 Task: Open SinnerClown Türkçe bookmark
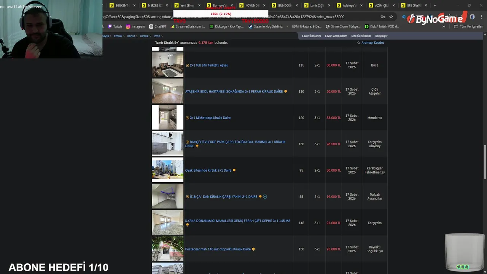click(x=343, y=27)
